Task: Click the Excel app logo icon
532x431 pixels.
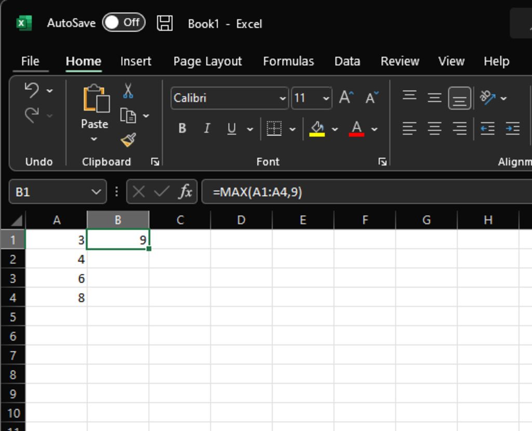Action: coord(24,23)
